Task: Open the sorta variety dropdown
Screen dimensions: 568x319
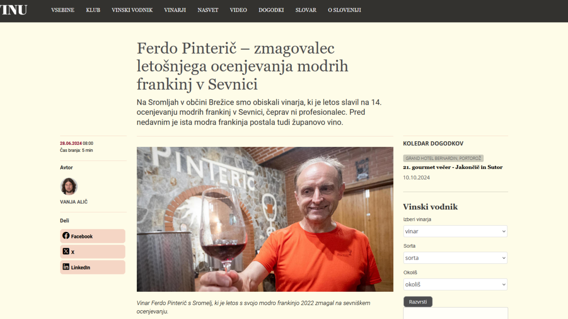Action: (x=455, y=258)
